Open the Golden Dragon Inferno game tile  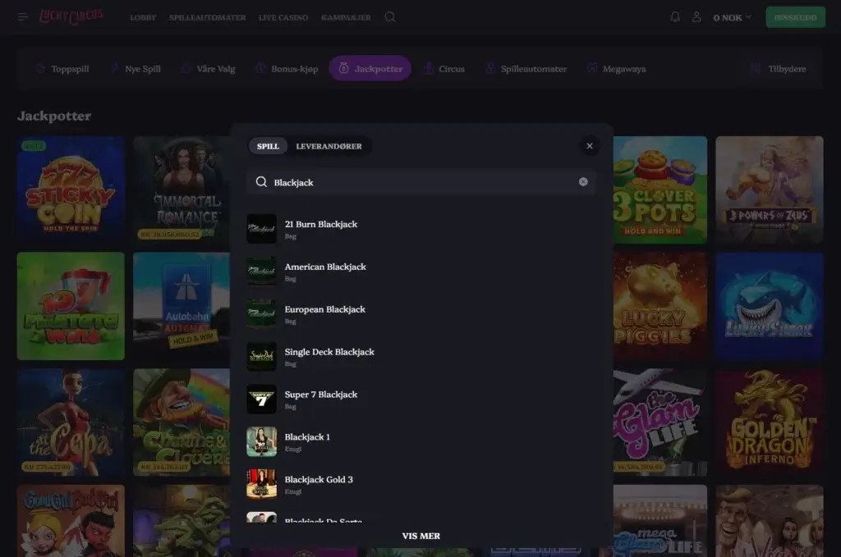pos(769,422)
